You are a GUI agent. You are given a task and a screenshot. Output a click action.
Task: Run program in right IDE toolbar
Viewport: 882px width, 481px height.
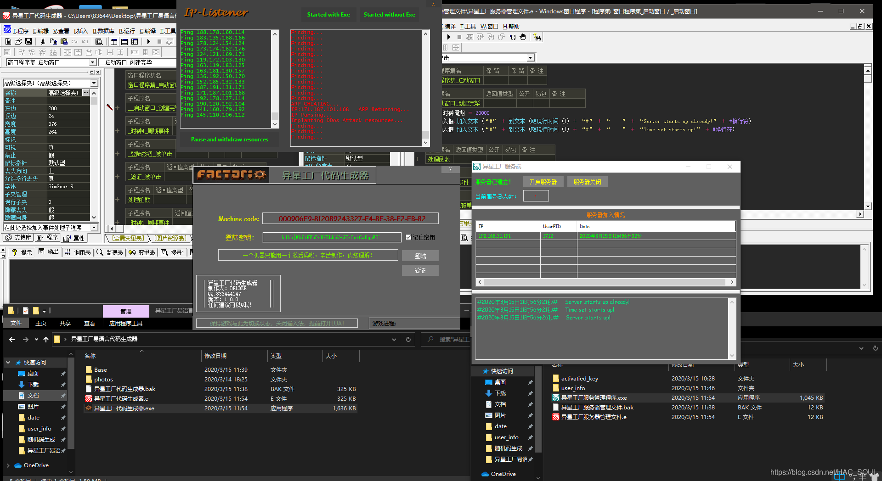pos(449,37)
